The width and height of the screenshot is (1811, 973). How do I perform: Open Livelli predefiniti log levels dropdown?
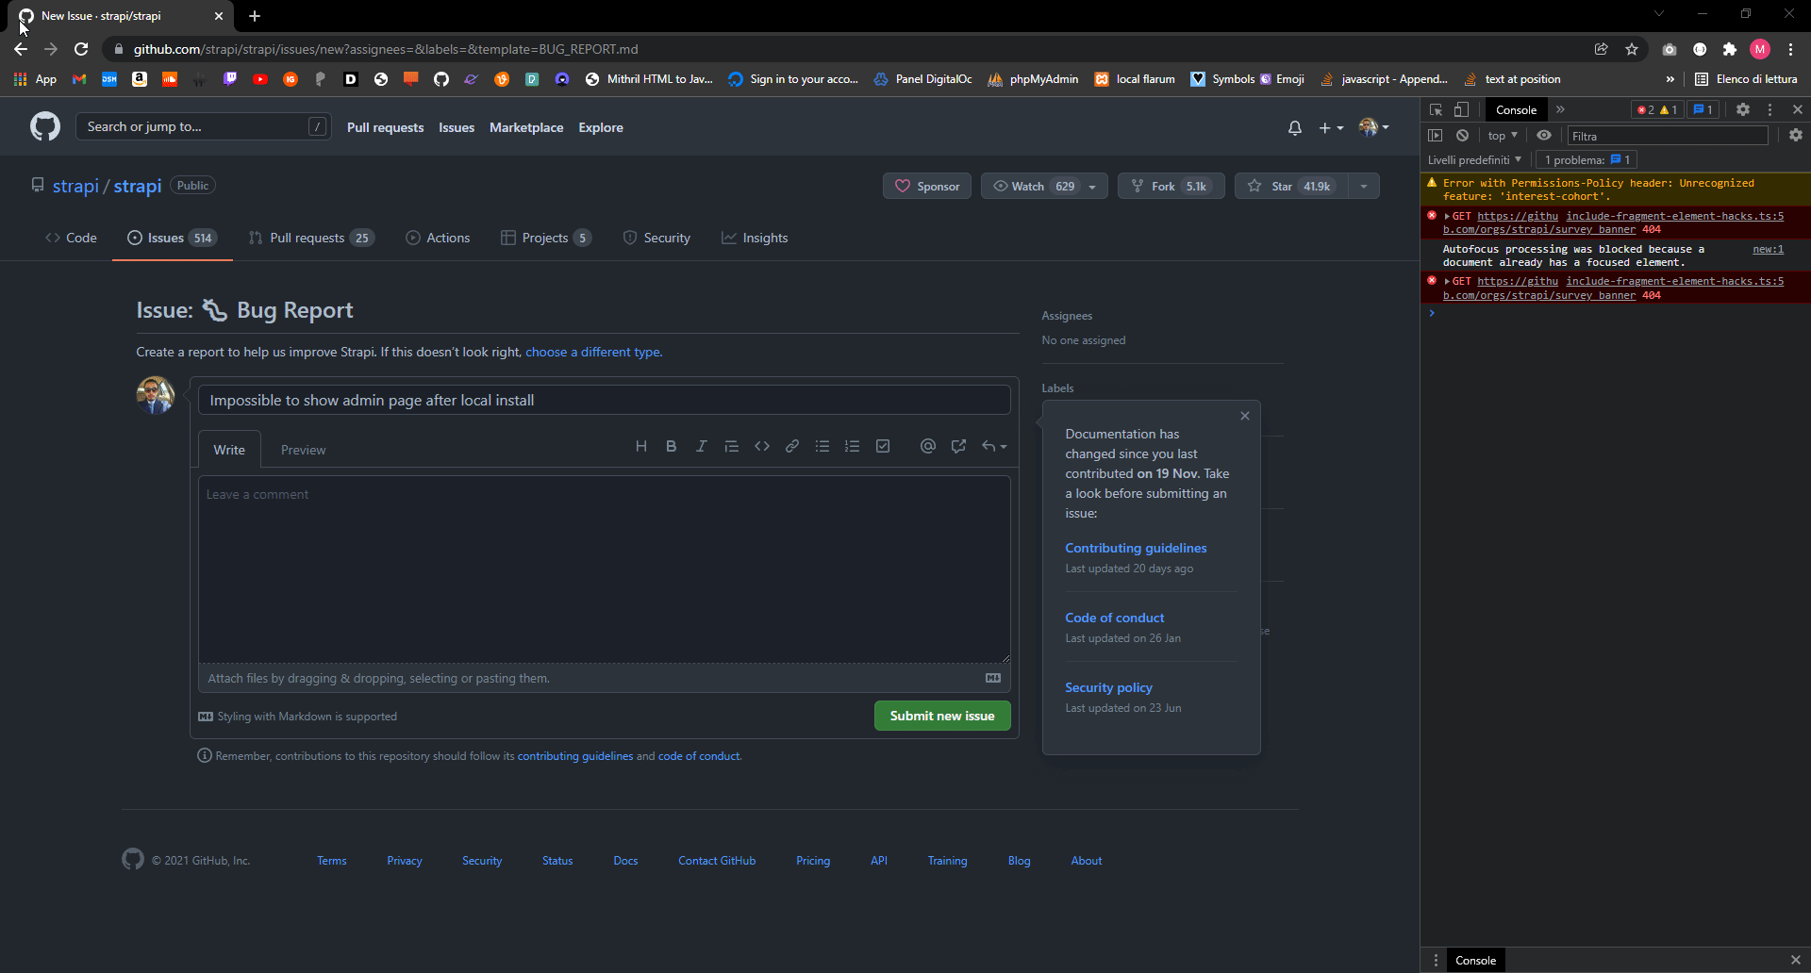[1474, 159]
